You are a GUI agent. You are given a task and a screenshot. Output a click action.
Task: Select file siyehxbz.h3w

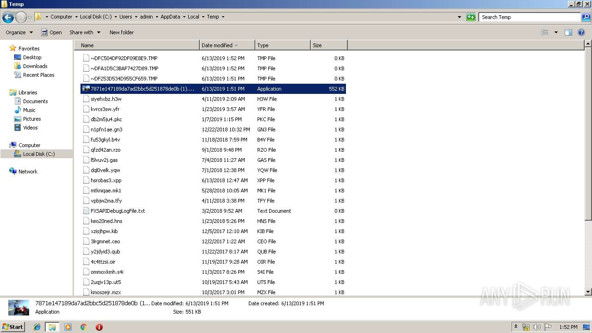(x=213, y=99)
